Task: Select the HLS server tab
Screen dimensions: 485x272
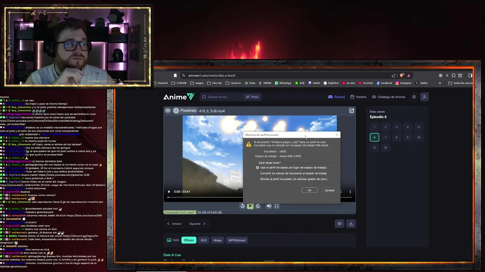Action: 203,240
